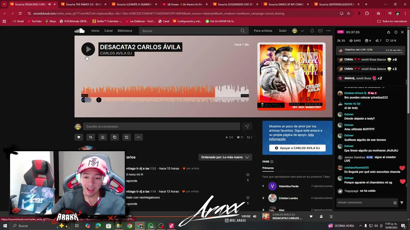Viewport: 410px width, 230px height.
Task: Open TikTok app in taskbar
Action: (x=171, y=226)
